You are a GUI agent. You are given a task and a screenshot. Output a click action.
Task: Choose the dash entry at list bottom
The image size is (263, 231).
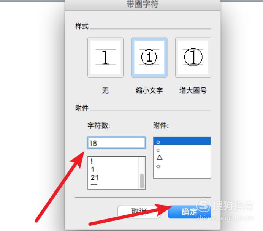(x=113, y=185)
